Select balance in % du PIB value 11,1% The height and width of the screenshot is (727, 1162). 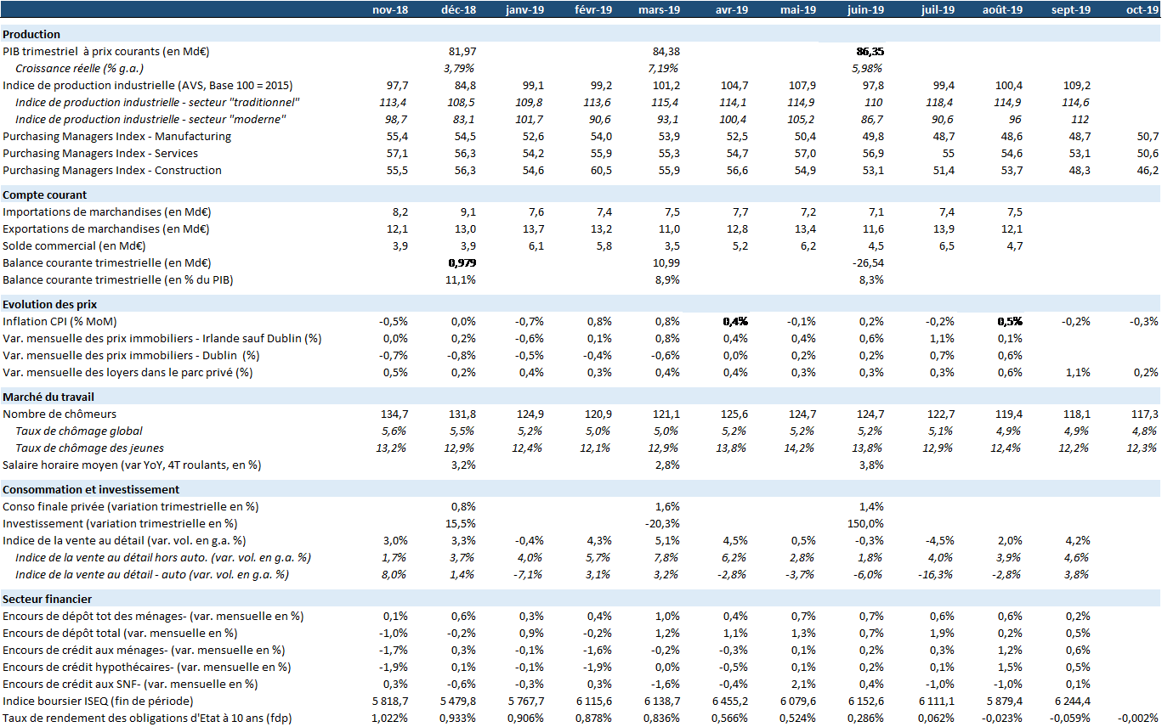[x=460, y=279]
